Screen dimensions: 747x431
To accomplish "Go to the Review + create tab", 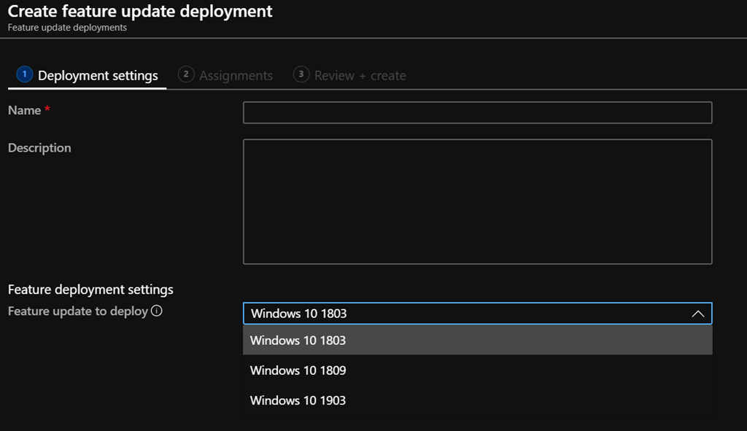I will [360, 76].
